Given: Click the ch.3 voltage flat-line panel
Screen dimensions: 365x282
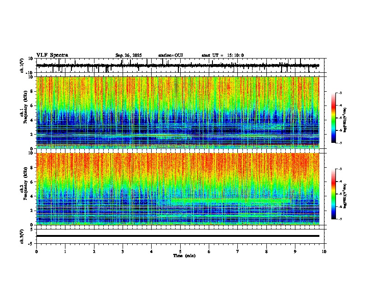Looking at the screenshot, I should (181, 236).
